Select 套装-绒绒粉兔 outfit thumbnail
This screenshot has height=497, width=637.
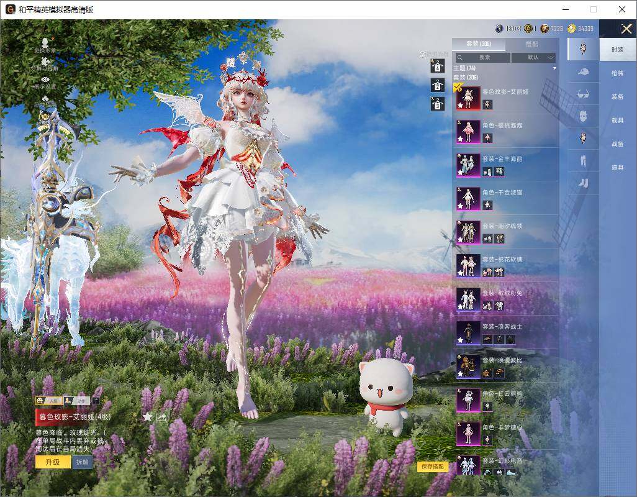pos(468,299)
